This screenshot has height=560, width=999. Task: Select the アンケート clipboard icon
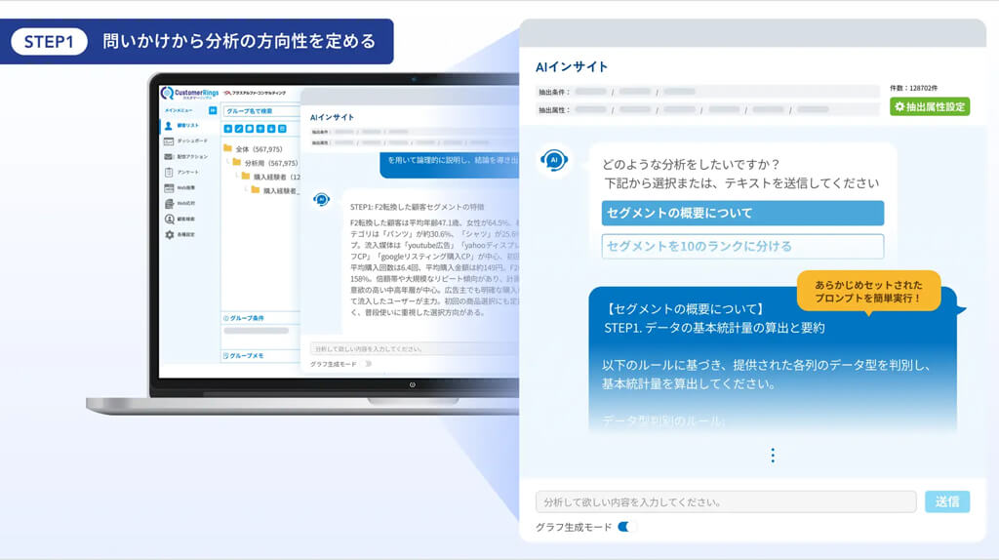(169, 173)
